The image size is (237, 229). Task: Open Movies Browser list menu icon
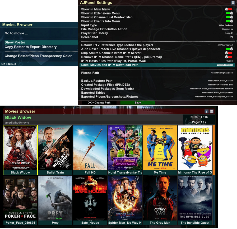212,111
